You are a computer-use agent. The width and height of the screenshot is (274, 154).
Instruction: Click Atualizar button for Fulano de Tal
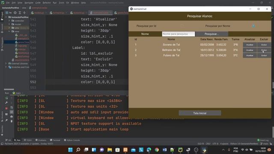(250, 56)
